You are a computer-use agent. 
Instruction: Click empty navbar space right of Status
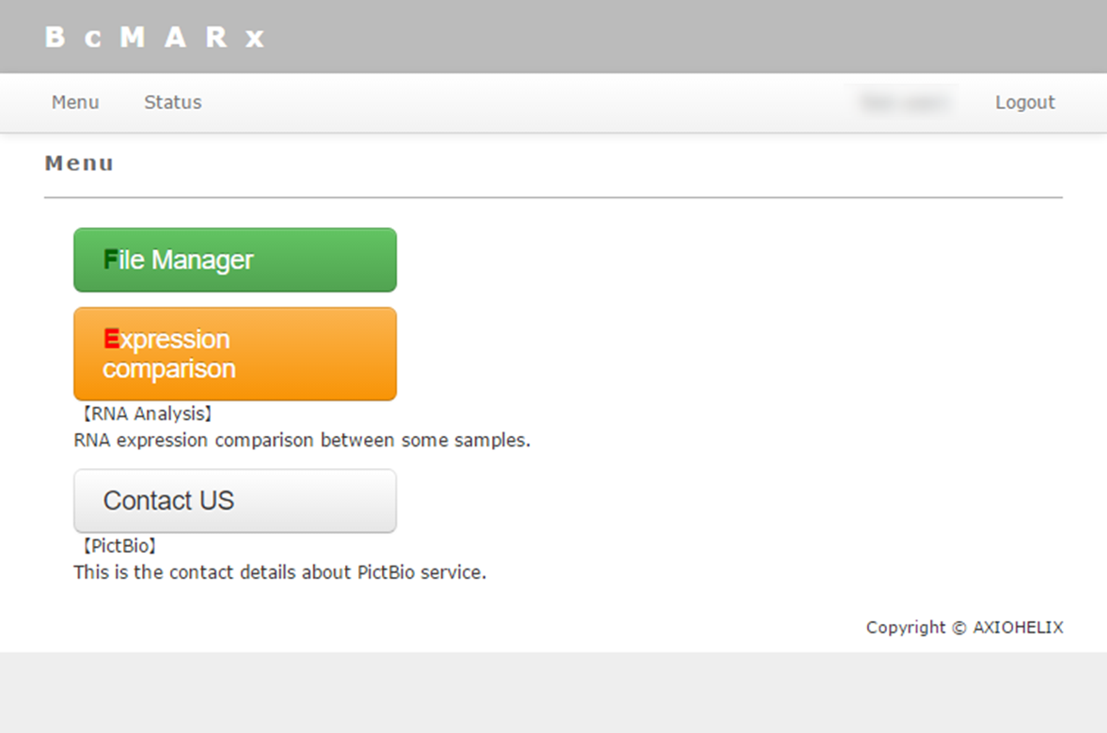517,102
